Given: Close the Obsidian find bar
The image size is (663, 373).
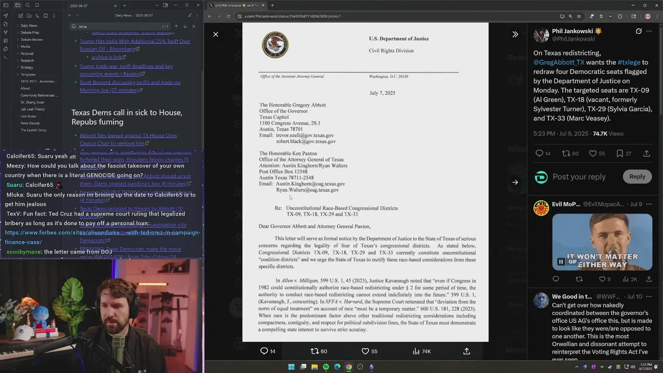Looking at the screenshot, I should (x=194, y=26).
